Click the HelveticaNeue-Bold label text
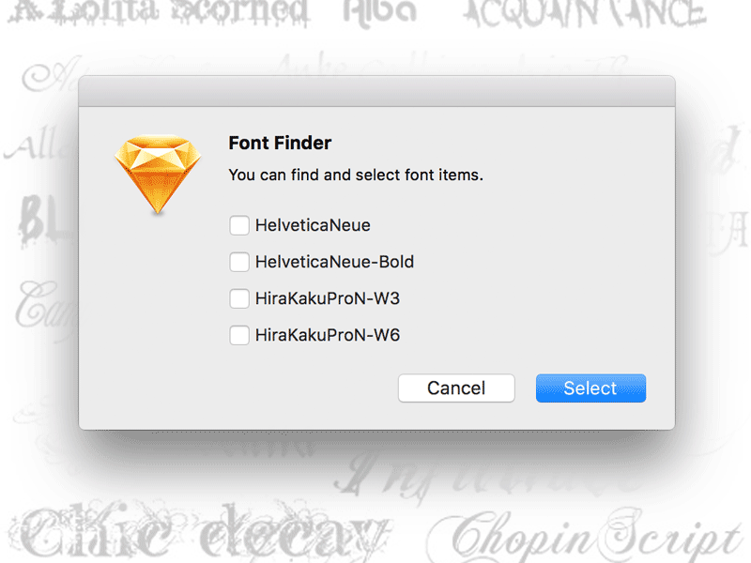 coord(334,262)
